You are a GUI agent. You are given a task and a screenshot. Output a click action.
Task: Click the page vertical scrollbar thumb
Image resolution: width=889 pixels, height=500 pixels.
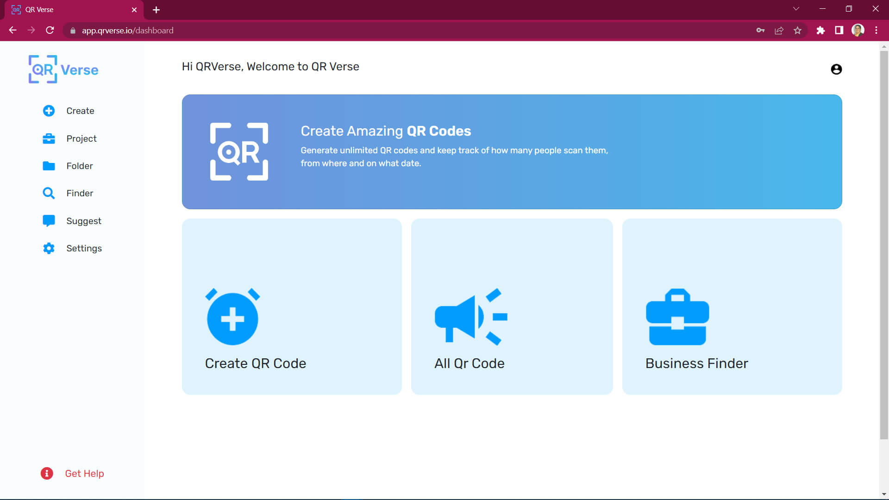pos(884,244)
